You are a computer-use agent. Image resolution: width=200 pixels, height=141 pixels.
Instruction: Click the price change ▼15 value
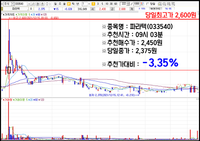(x=56, y=9)
